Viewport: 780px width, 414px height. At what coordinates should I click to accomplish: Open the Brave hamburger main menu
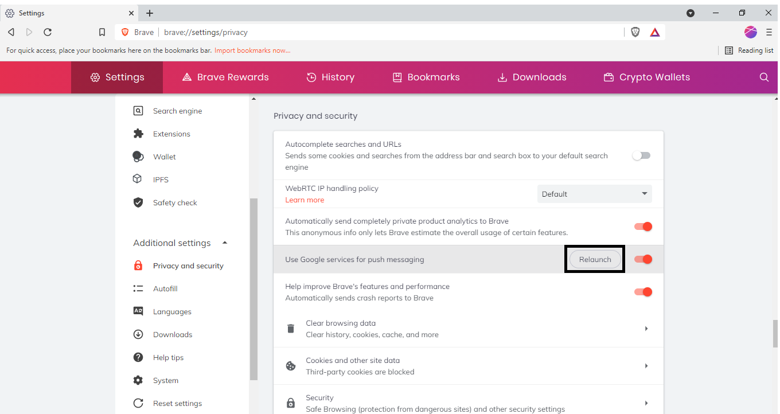[769, 32]
